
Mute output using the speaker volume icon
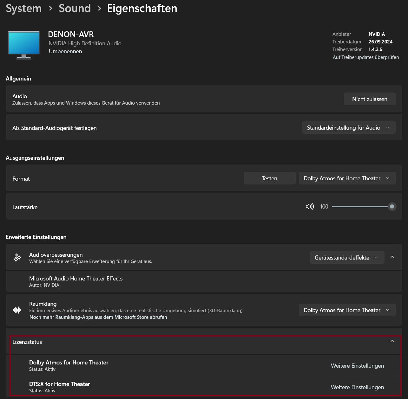pos(310,207)
